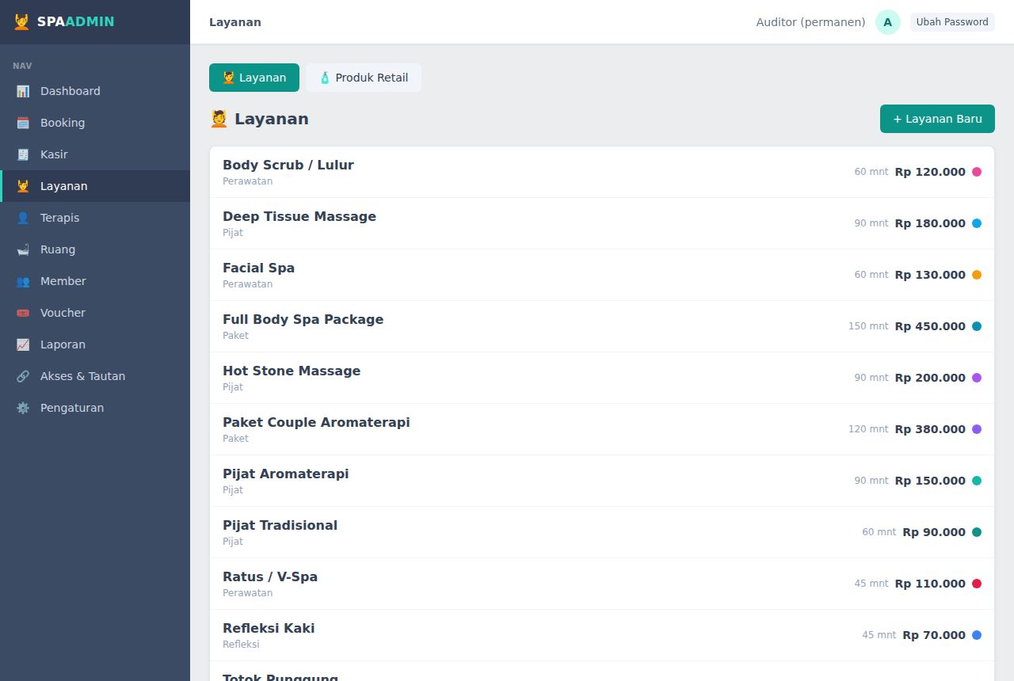
Task: Click the orange color dot for Facial Spa
Action: [977, 275]
